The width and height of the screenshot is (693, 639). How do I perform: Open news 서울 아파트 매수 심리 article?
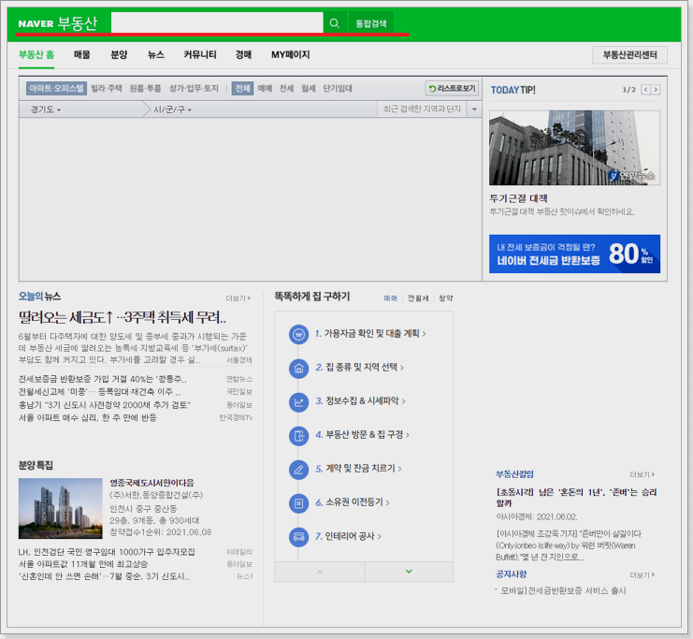[88, 417]
